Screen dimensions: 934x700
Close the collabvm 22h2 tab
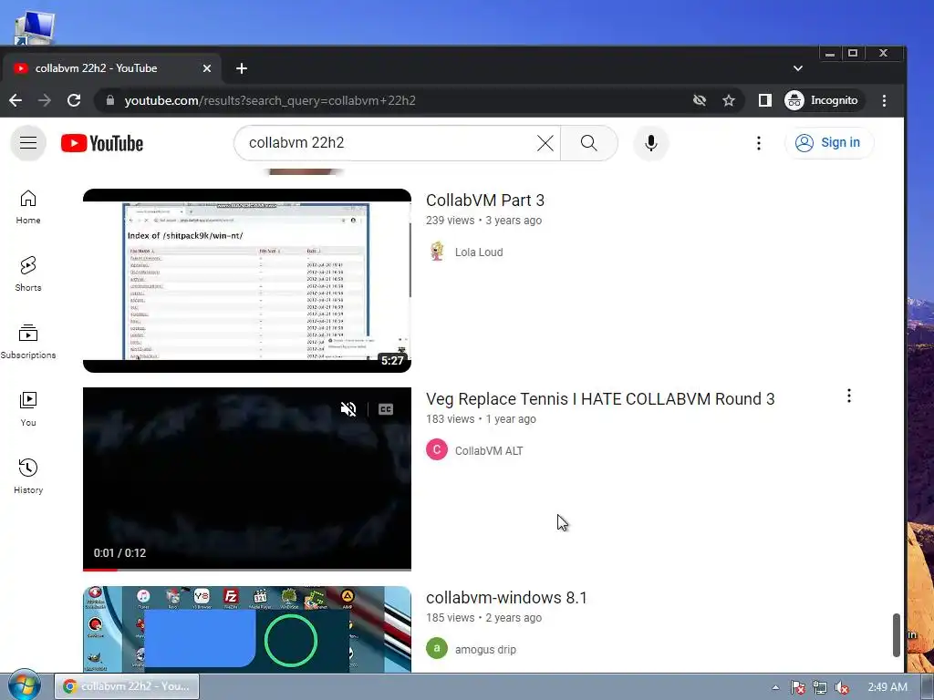(207, 68)
